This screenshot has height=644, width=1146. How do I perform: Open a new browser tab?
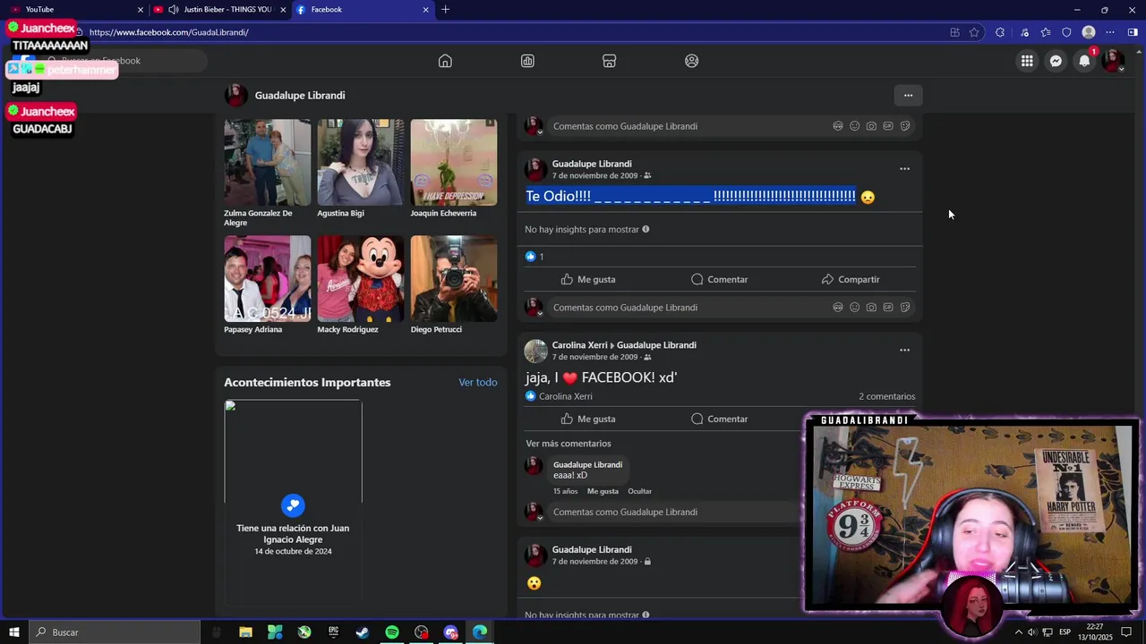[445, 10]
